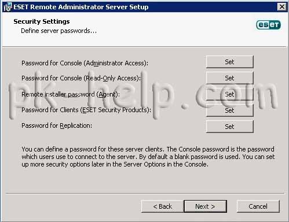Screen dimensions: 289x222
Task: Go back with the Back button
Action: click(x=163, y=206)
